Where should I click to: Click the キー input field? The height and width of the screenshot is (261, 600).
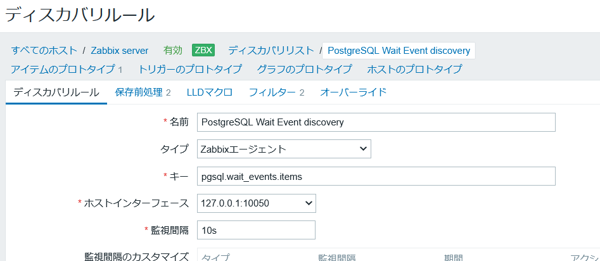coord(376,176)
